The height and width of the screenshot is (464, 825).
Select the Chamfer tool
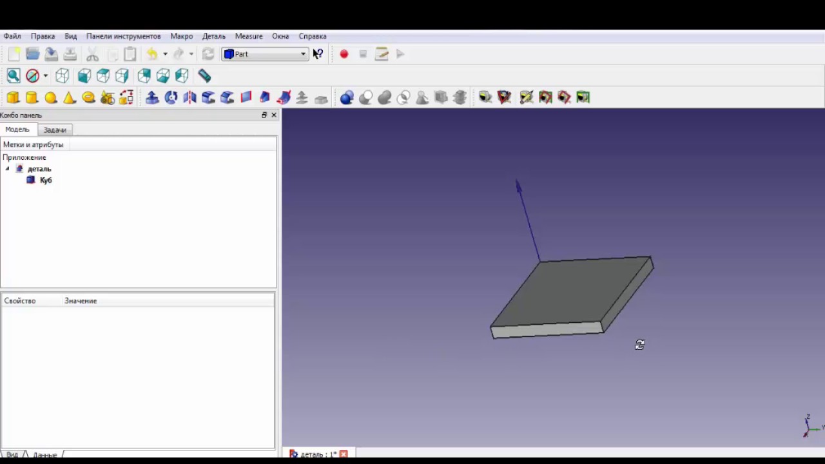(227, 97)
